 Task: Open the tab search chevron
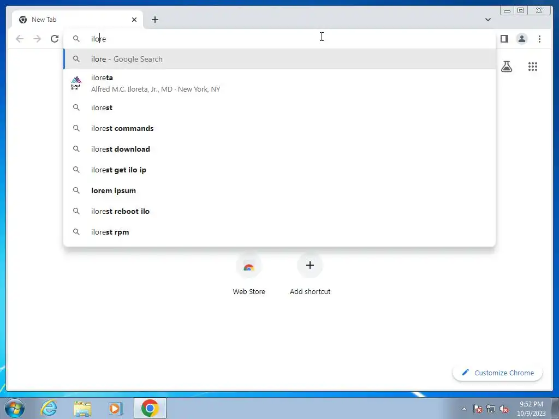tap(487, 20)
